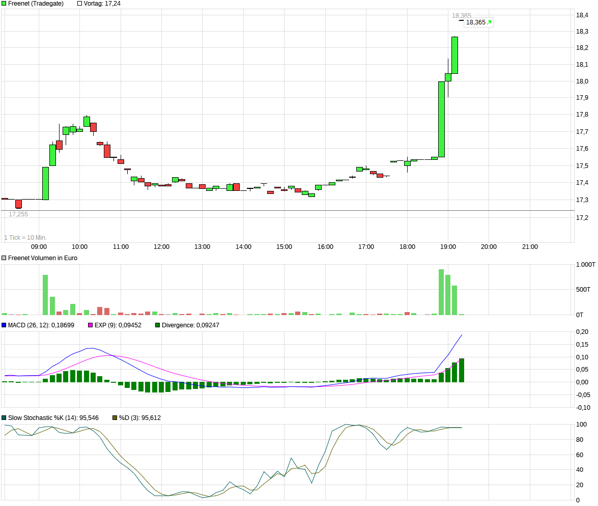Click the Slow Stochastic %K (14): 95,546 label
The image size is (598, 506).
53,418
